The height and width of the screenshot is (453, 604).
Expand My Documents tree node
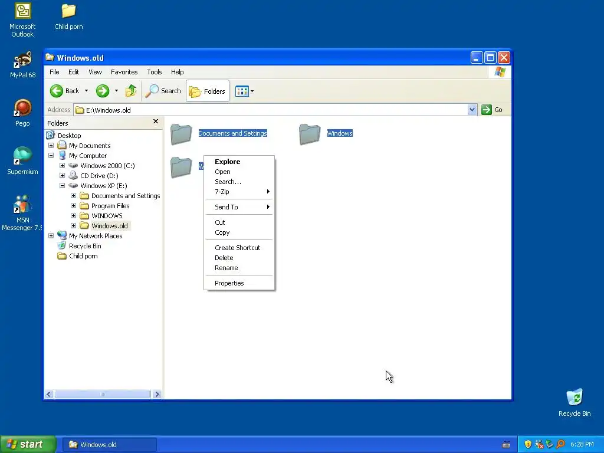click(51, 146)
